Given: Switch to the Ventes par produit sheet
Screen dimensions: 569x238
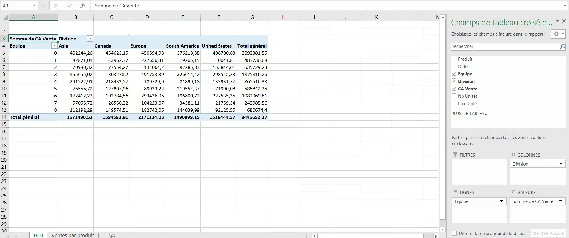Looking at the screenshot, I should (x=73, y=235).
